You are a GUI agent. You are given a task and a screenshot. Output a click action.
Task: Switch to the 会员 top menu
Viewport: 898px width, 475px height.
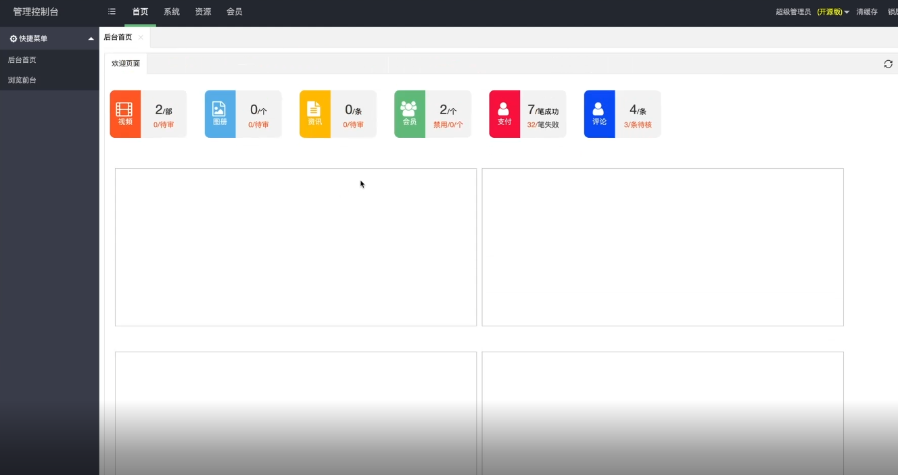(x=234, y=12)
